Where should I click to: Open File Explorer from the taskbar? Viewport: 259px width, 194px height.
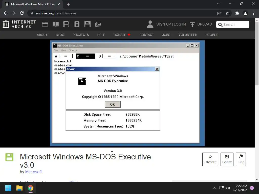coord(19,188)
